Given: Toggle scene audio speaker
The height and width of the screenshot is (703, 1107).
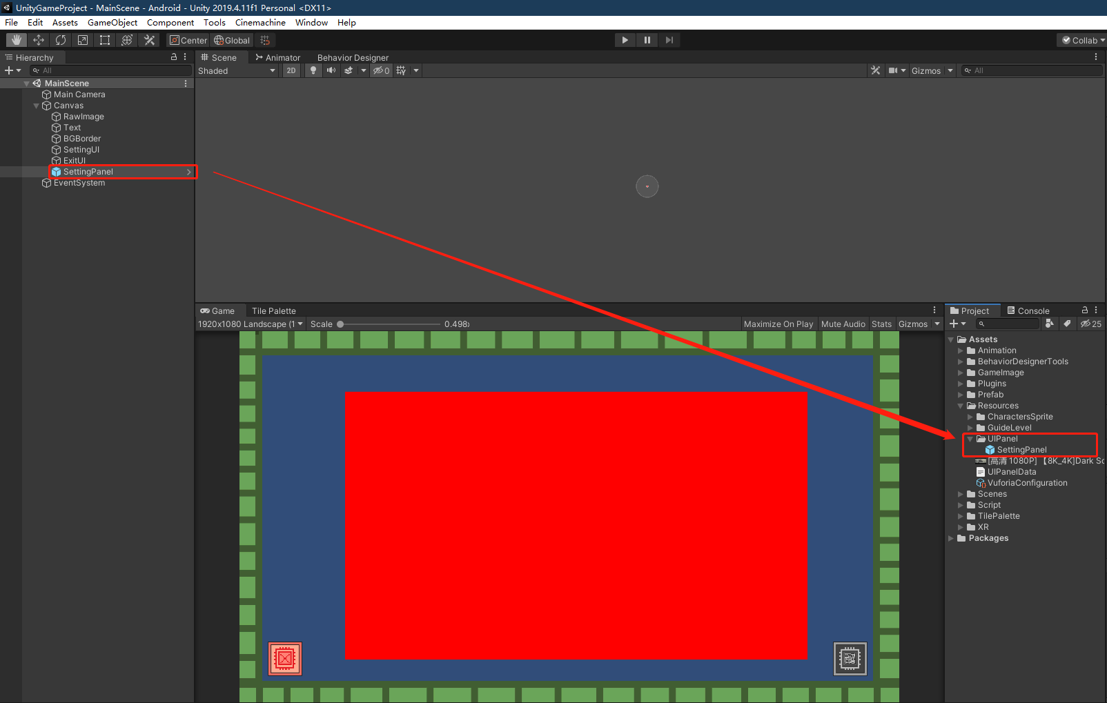Looking at the screenshot, I should (331, 70).
